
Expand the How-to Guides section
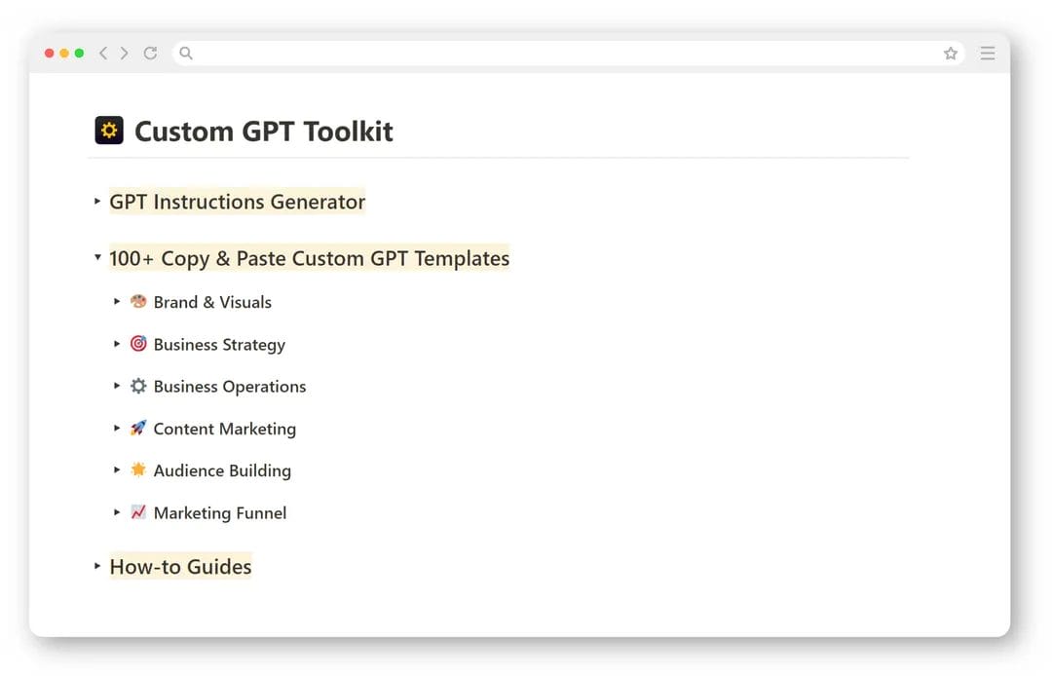coord(95,565)
